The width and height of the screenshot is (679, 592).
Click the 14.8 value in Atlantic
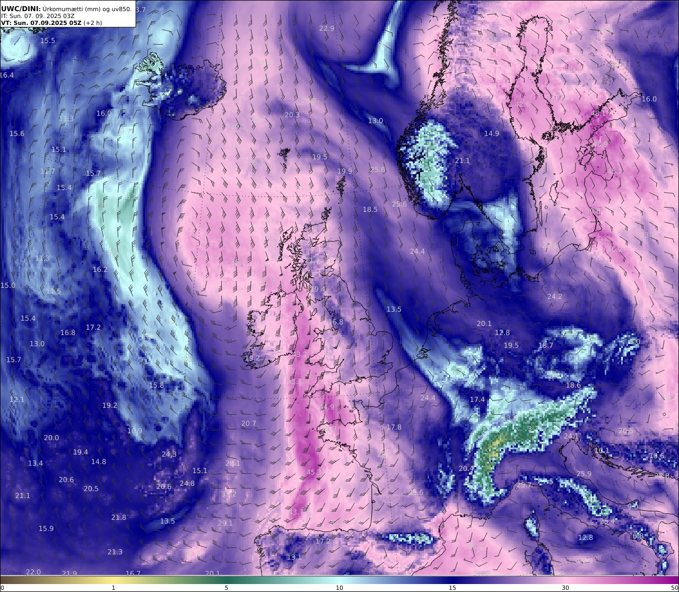(99, 461)
